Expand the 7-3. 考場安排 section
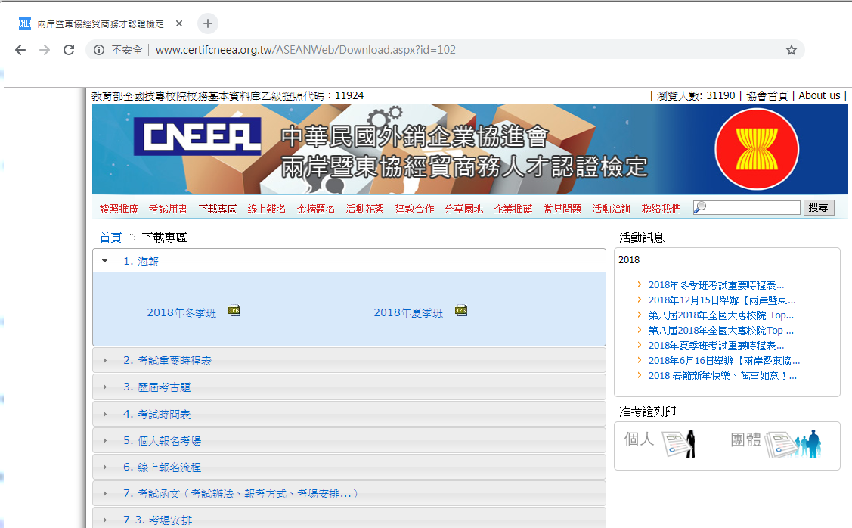 [x=349, y=519]
